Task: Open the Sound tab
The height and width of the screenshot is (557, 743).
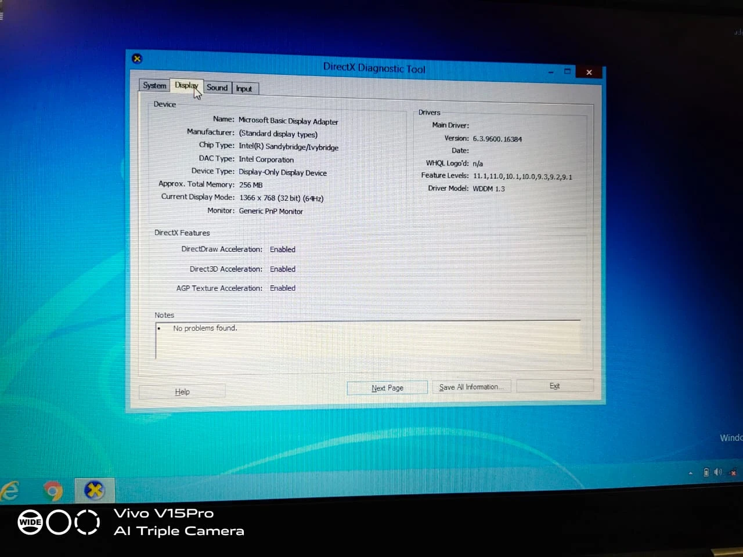Action: 217,88
